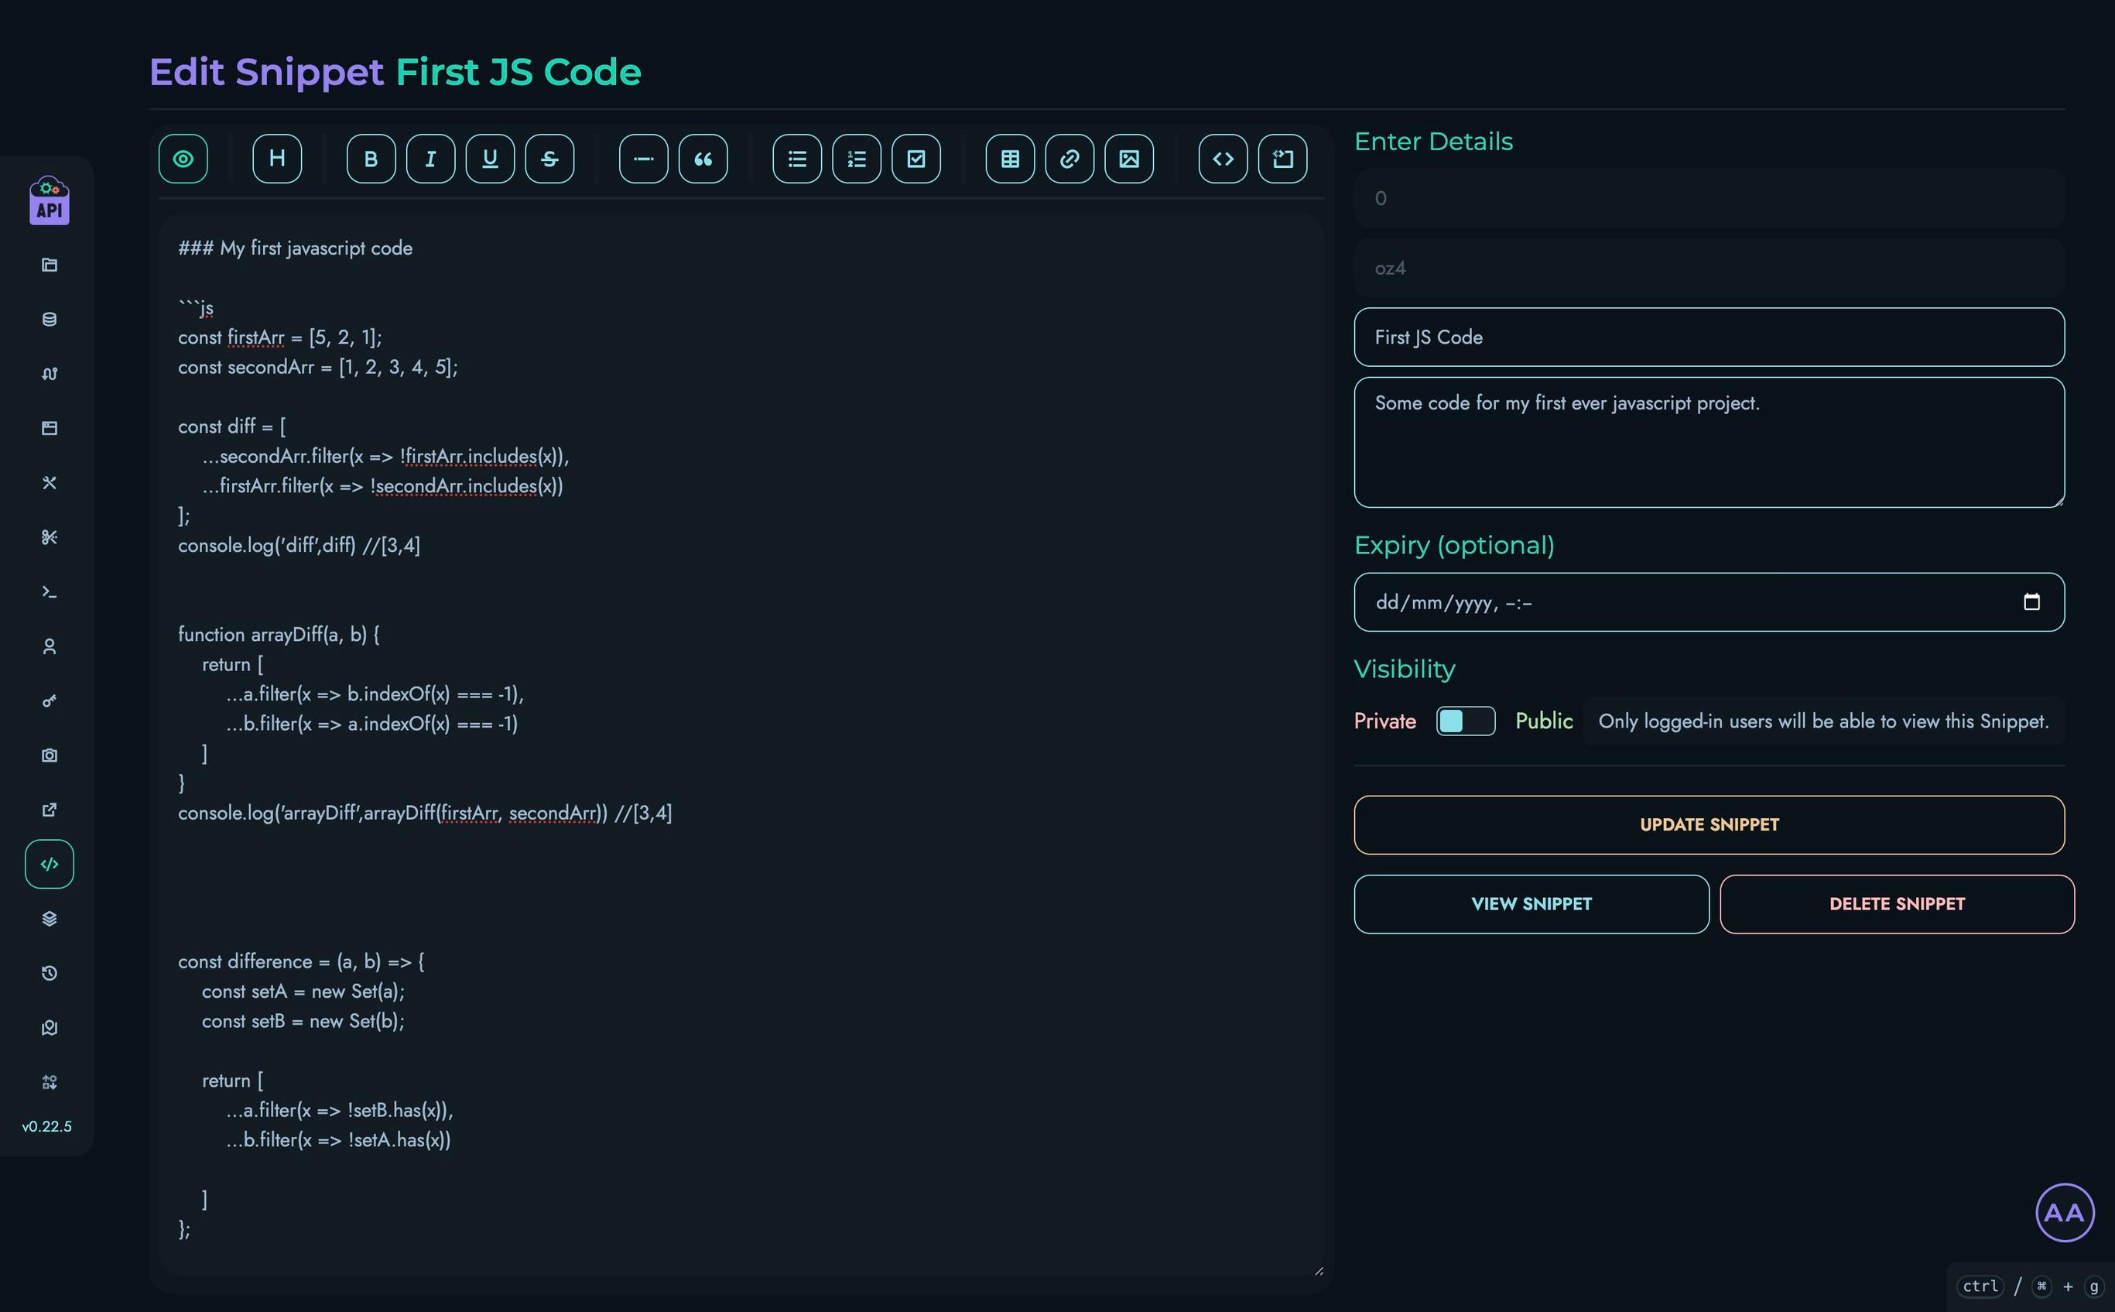Click the visibility note about logged-in users
This screenshot has height=1312, width=2115.
1823,721
